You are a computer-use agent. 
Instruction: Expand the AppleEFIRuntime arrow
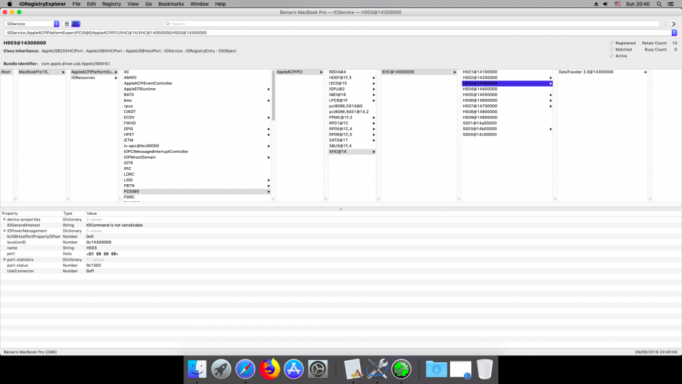tap(268, 89)
